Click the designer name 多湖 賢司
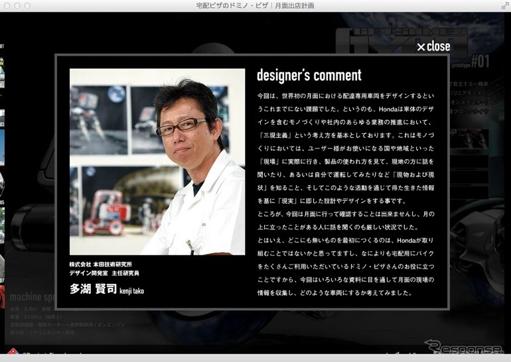 tap(92, 290)
